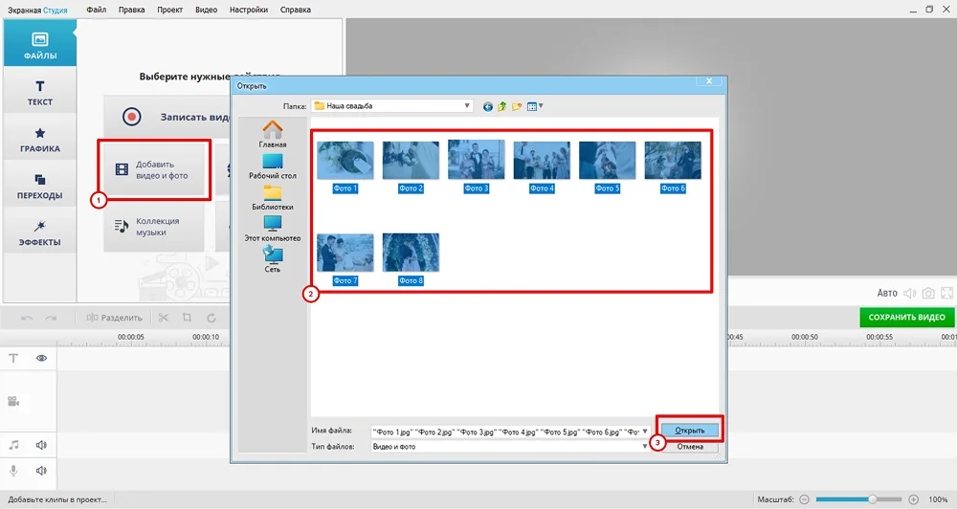Toggle text track visibility eye icon

pyautogui.click(x=42, y=358)
